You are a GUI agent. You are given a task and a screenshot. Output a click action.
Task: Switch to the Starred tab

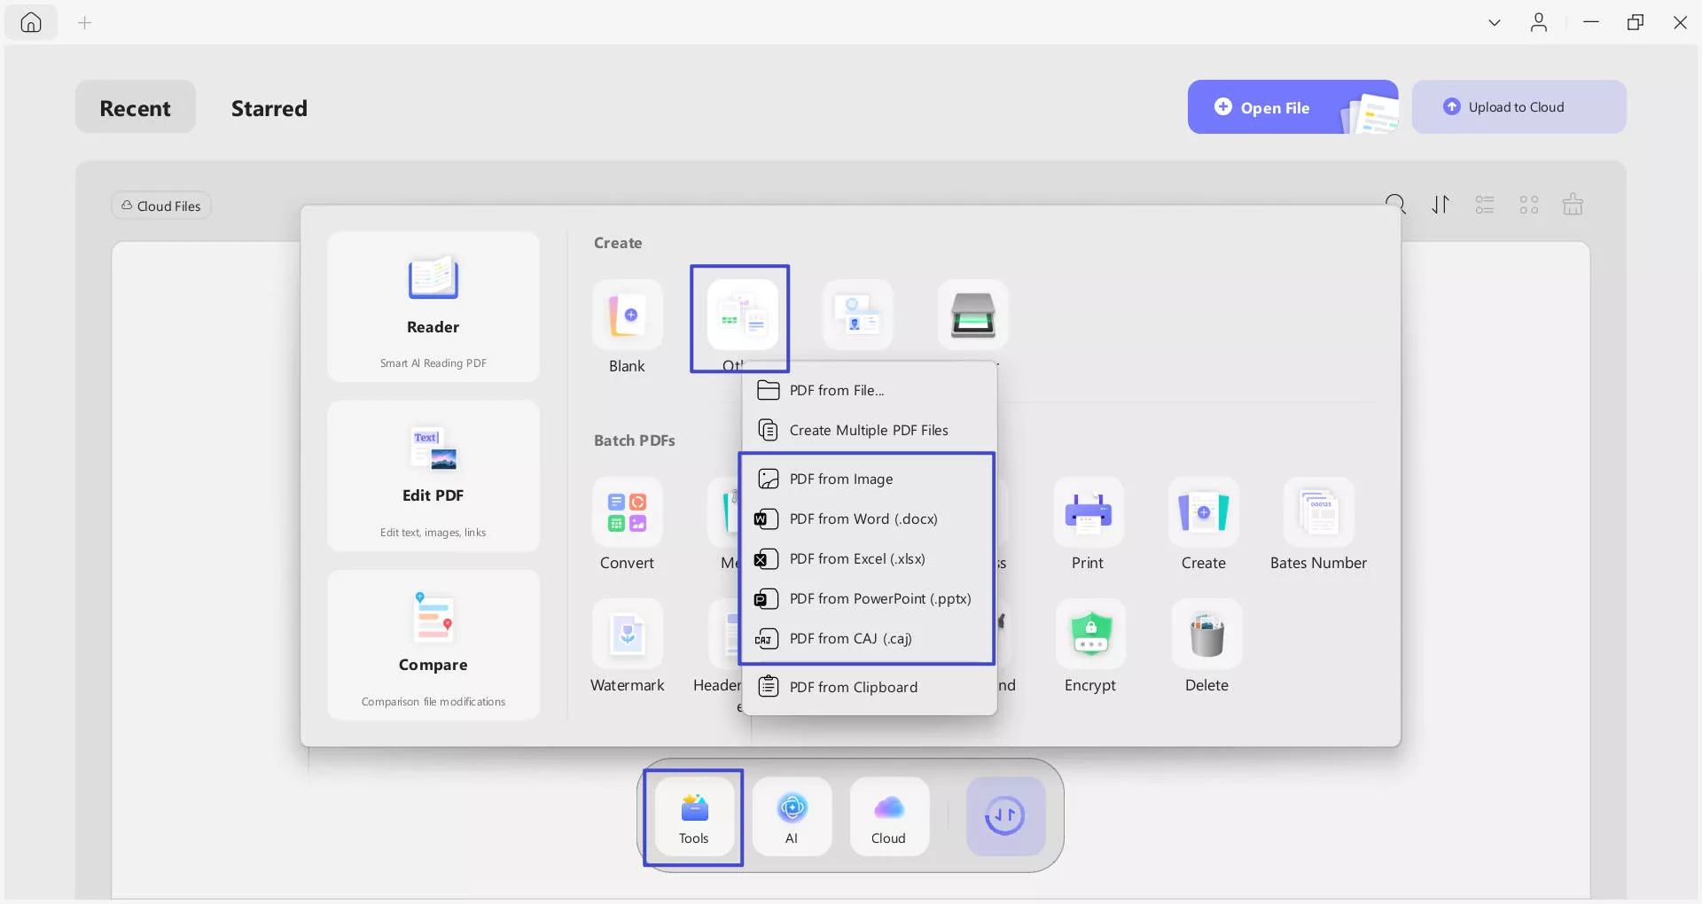[x=269, y=108]
